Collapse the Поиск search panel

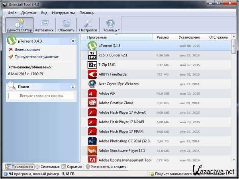coord(73,86)
